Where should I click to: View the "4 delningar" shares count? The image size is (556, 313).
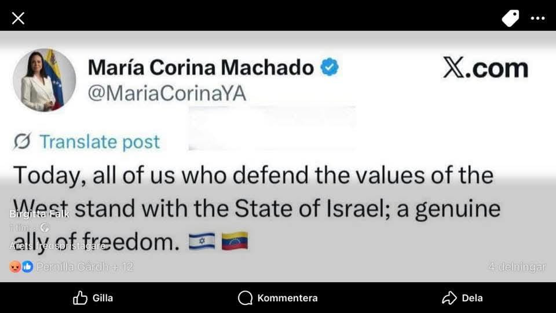(x=517, y=267)
